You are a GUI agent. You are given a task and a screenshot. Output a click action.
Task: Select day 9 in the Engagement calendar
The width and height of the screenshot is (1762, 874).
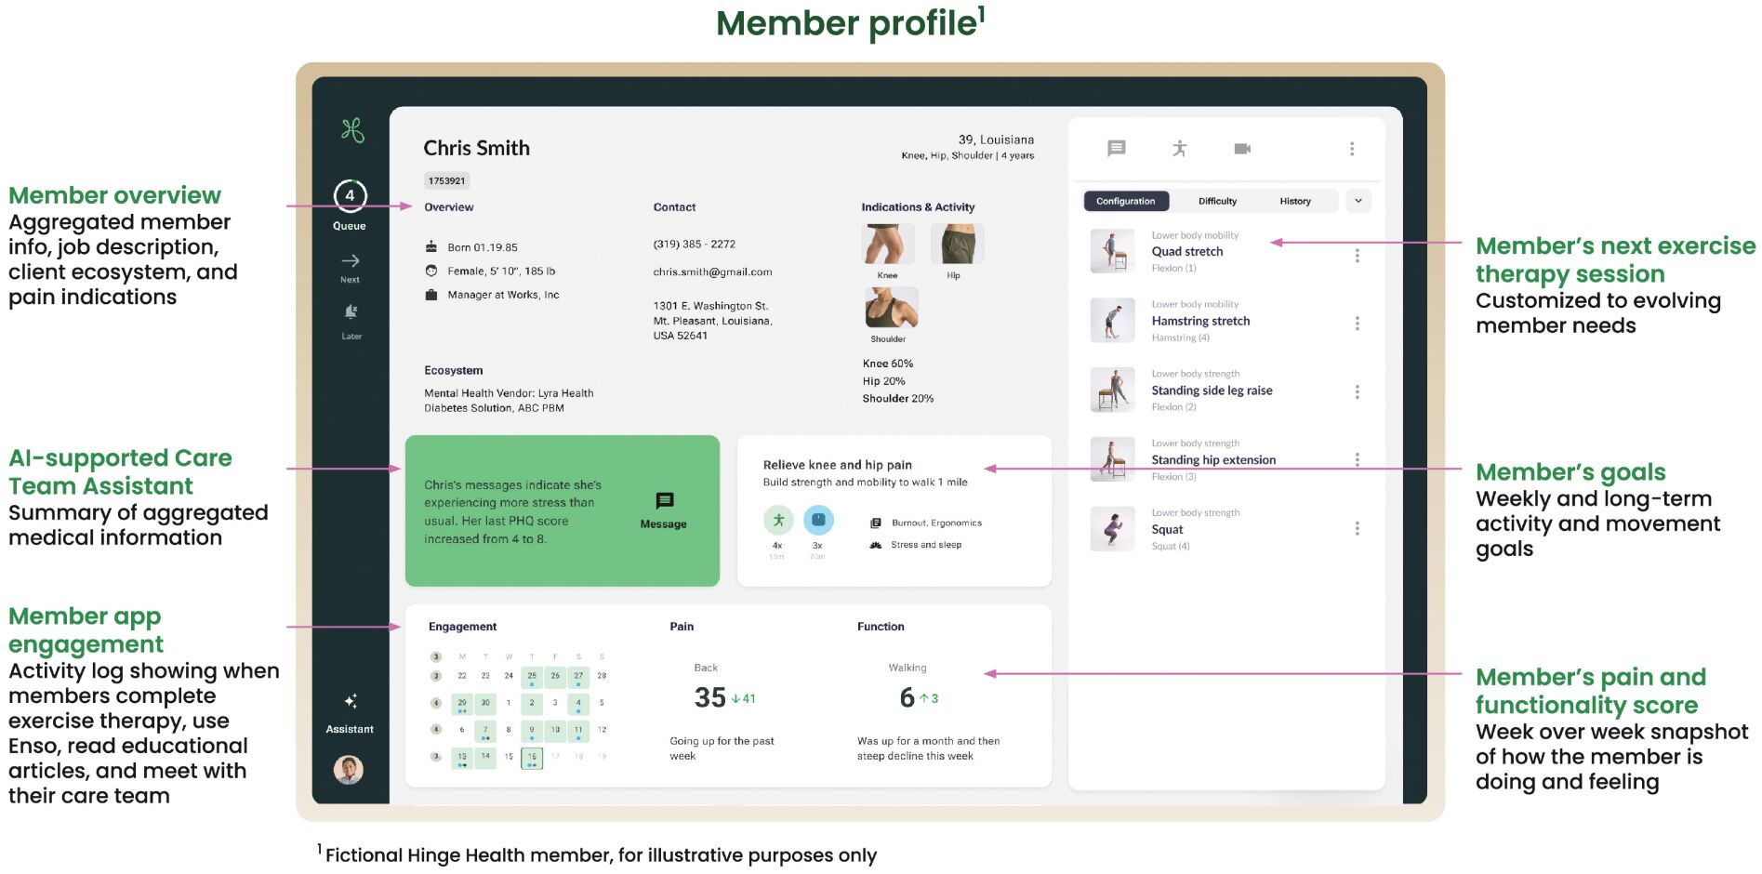(x=532, y=731)
